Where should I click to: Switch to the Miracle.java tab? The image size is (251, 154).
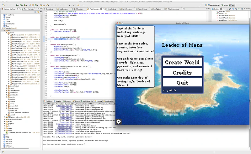click(x=112, y=9)
